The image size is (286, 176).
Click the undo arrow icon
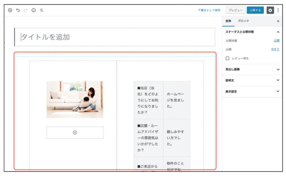[18, 10]
